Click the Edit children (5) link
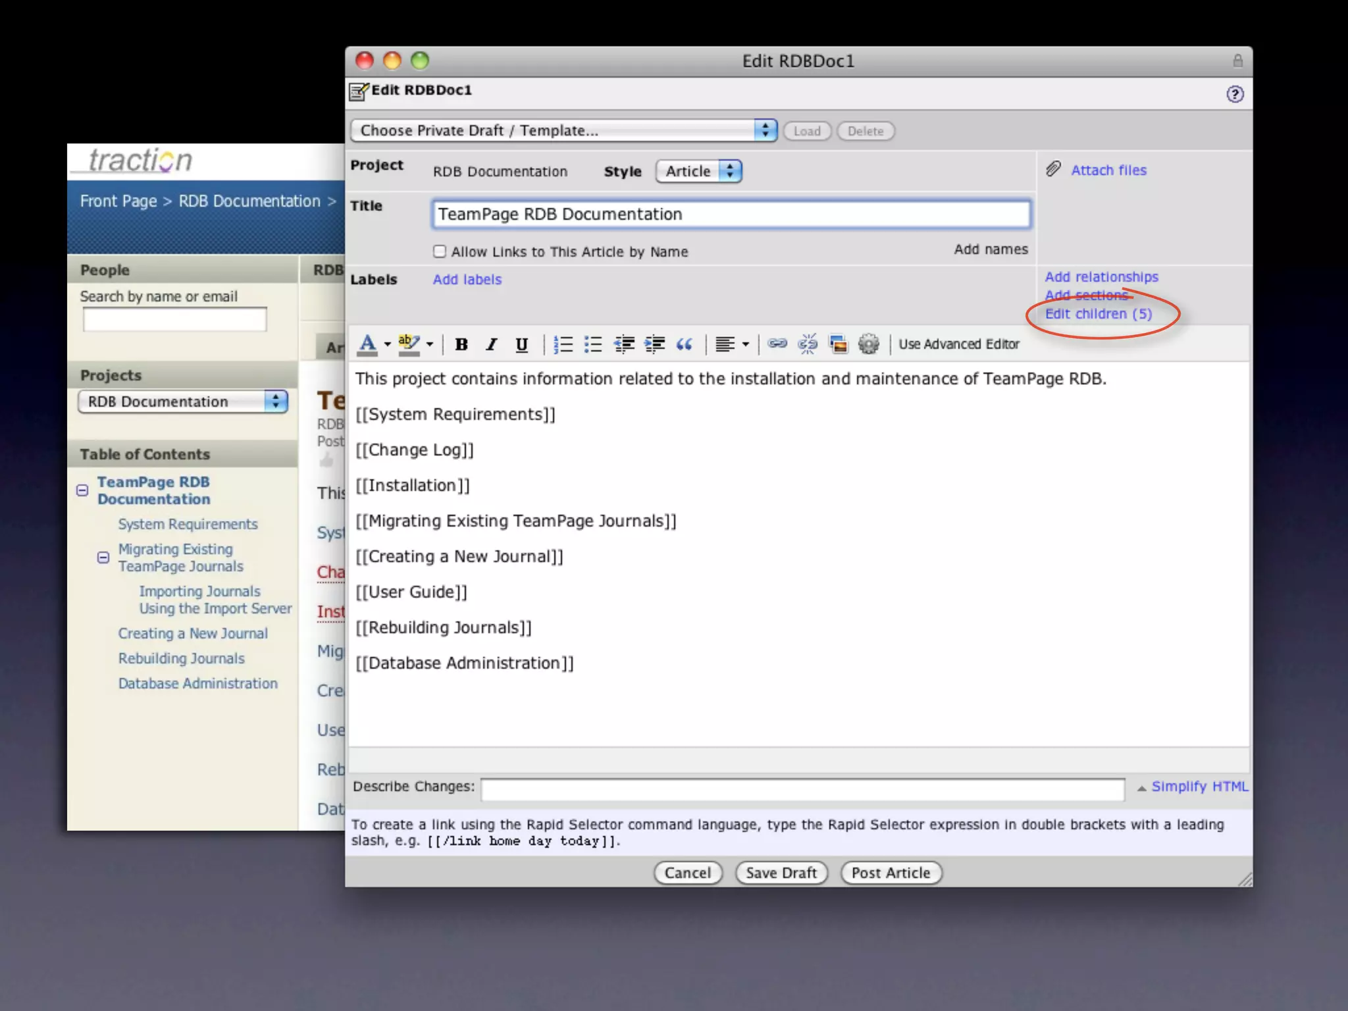The height and width of the screenshot is (1011, 1348). click(x=1098, y=314)
